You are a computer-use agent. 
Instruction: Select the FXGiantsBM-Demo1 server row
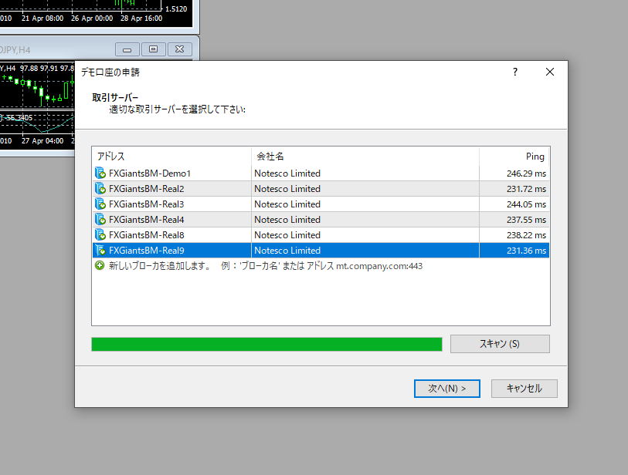[321, 173]
